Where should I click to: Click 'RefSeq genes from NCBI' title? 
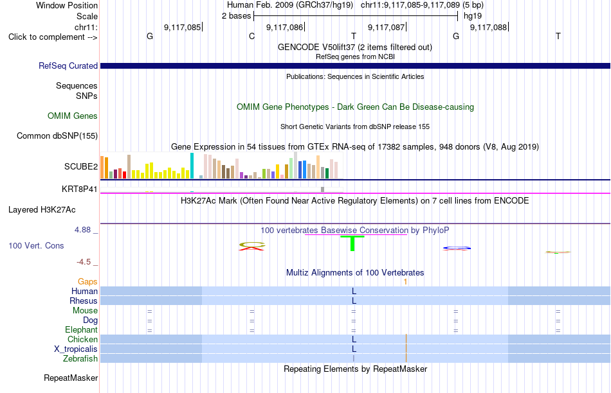[x=355, y=57]
